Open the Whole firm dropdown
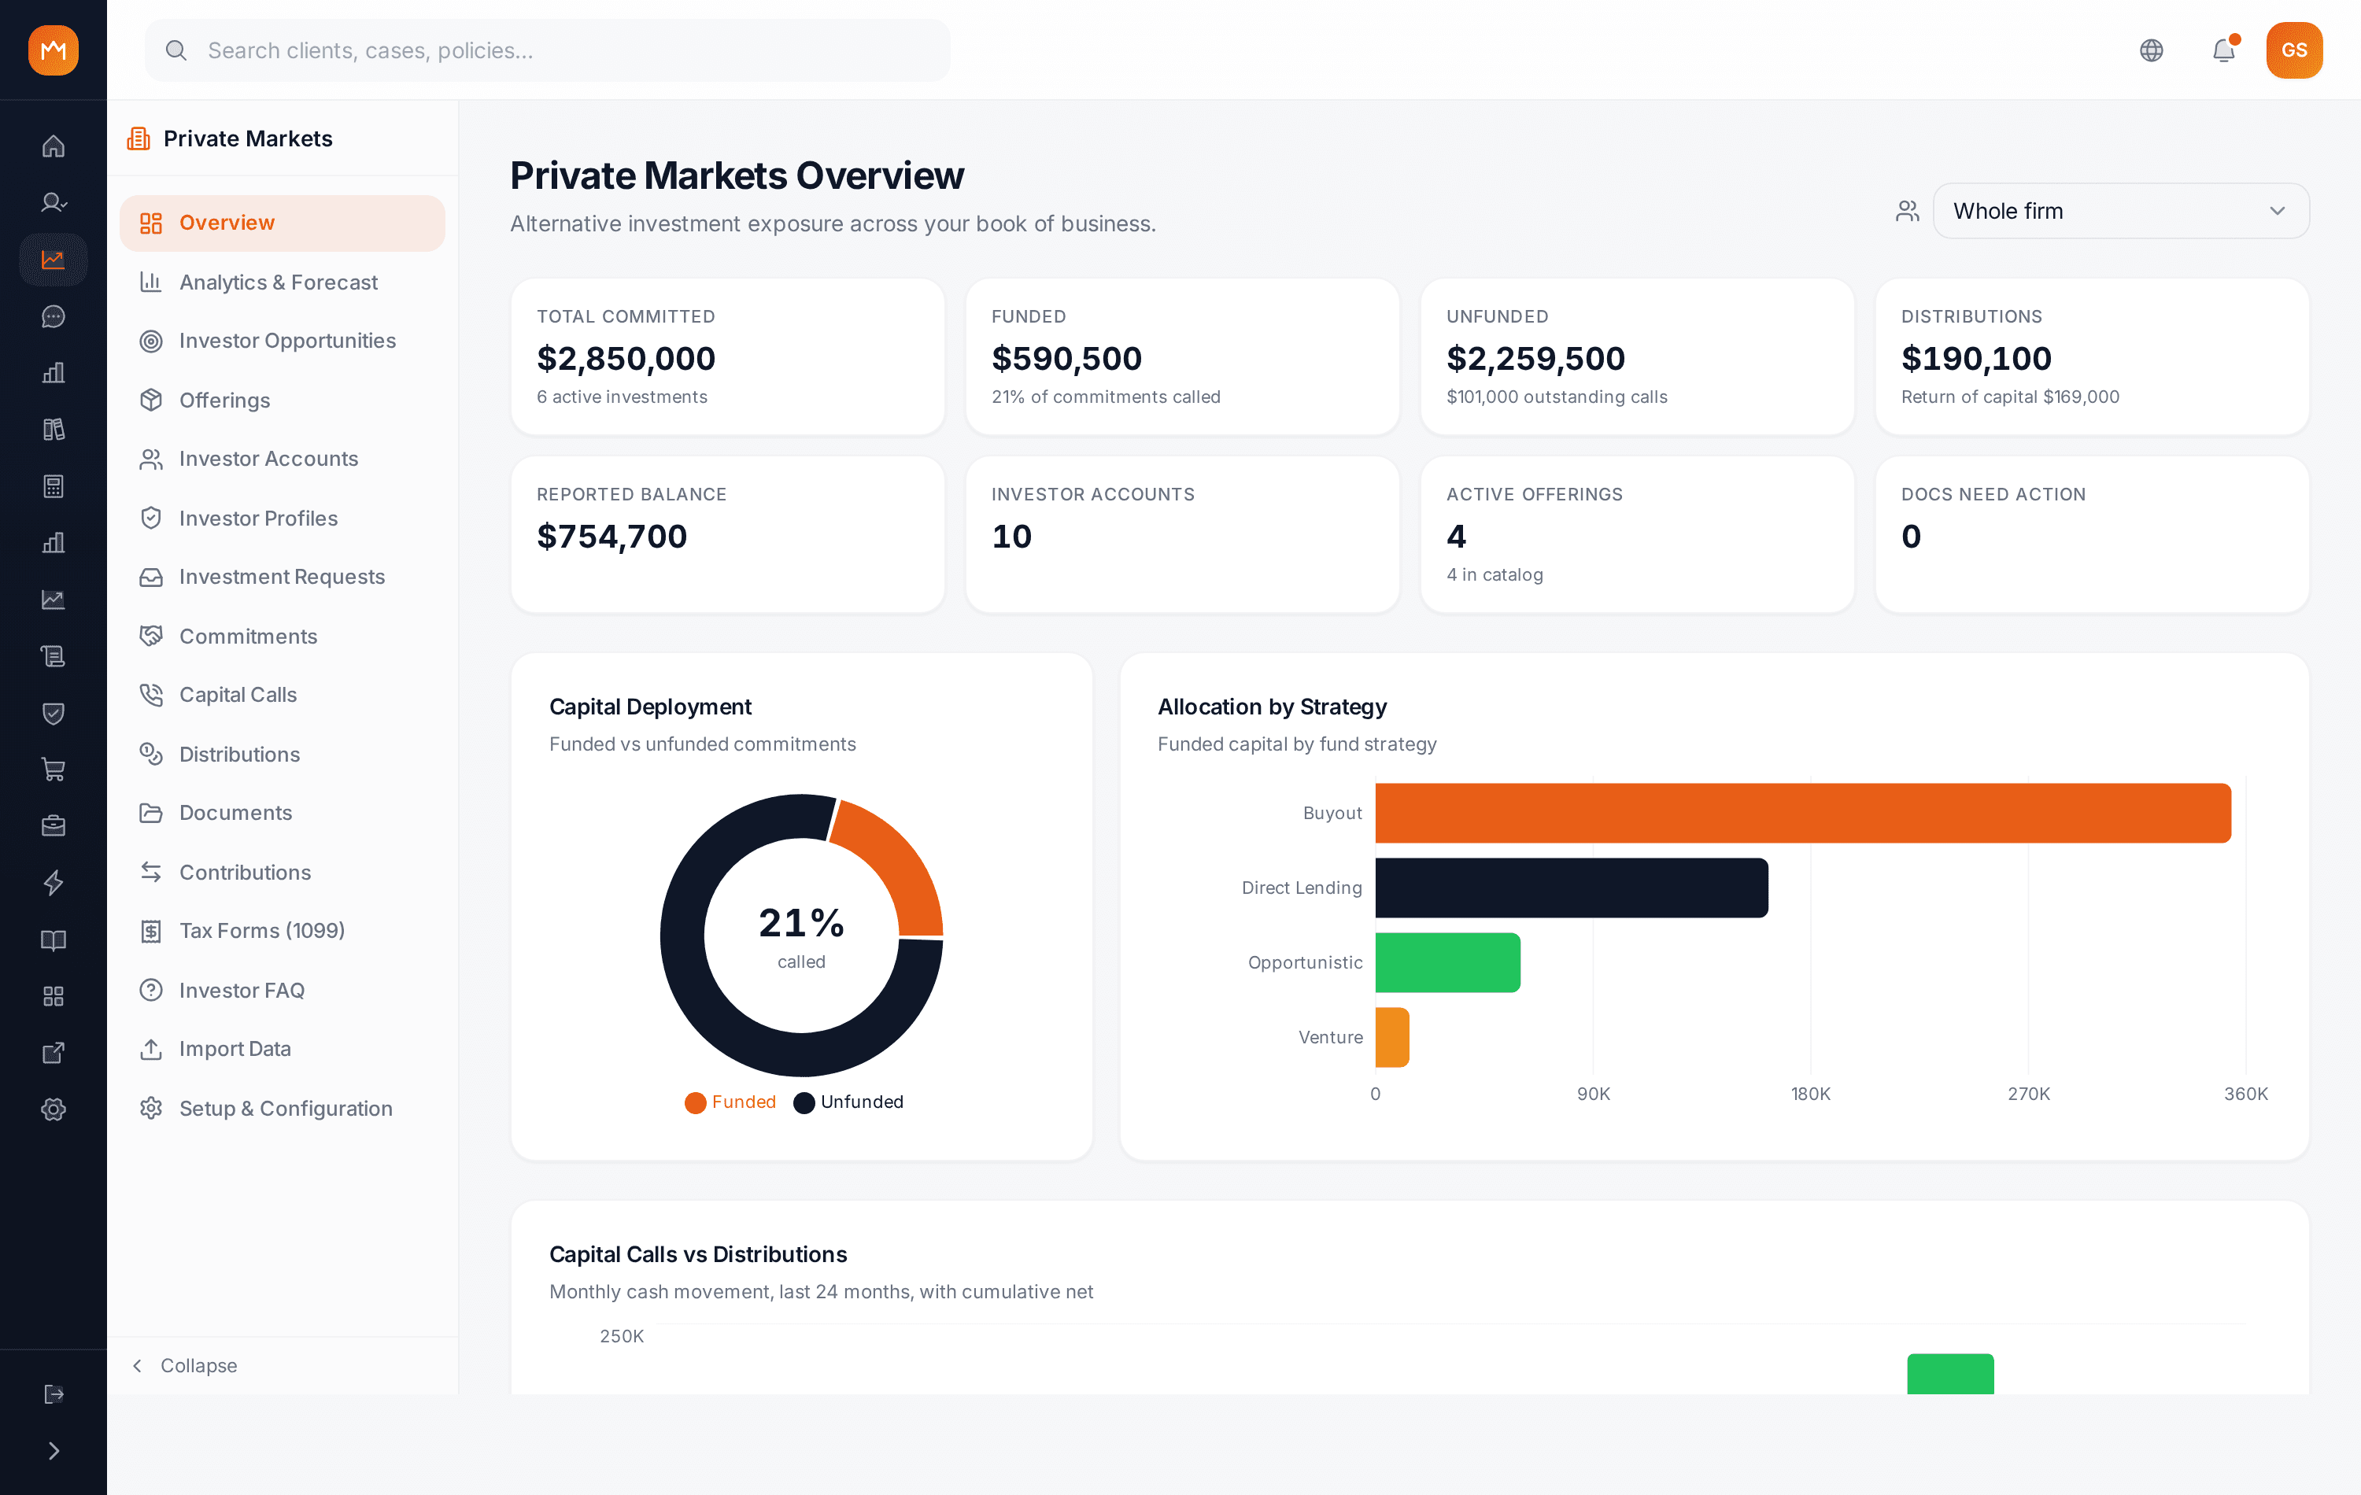Screen dimensions: 2361x1495 click(2121, 211)
